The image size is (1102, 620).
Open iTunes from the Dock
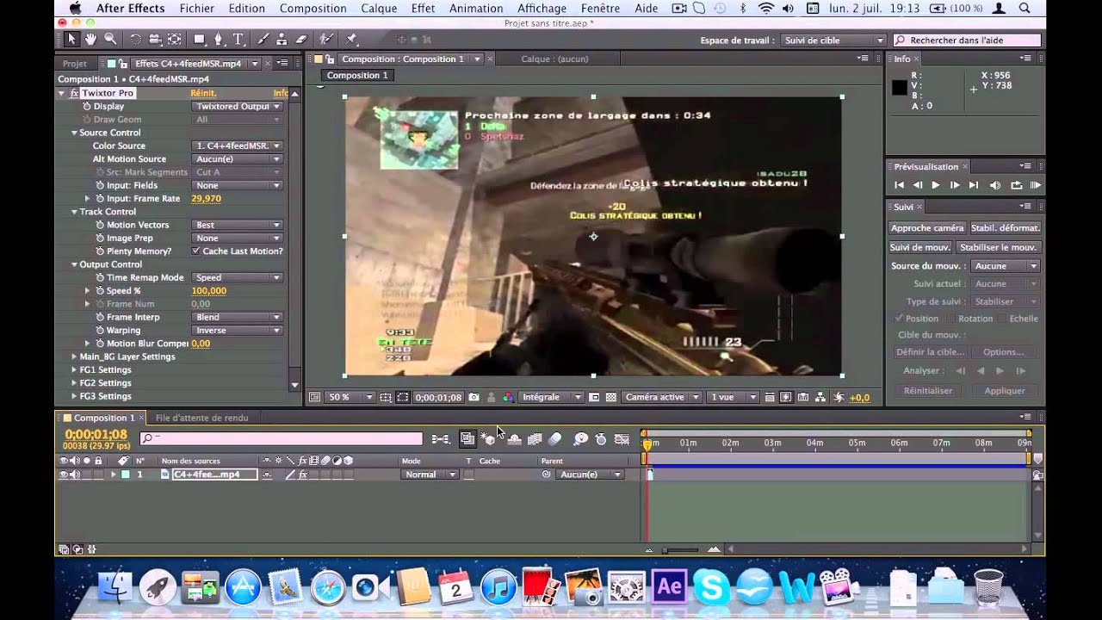click(x=498, y=587)
